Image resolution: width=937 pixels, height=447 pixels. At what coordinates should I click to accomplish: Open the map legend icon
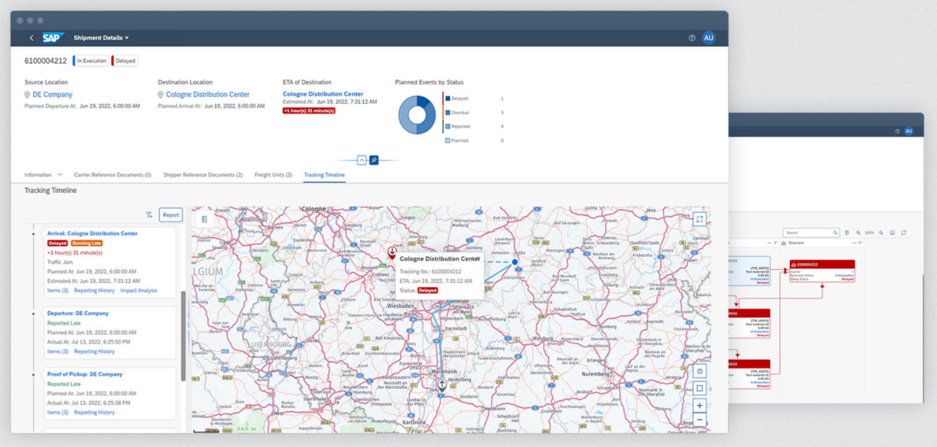point(204,219)
